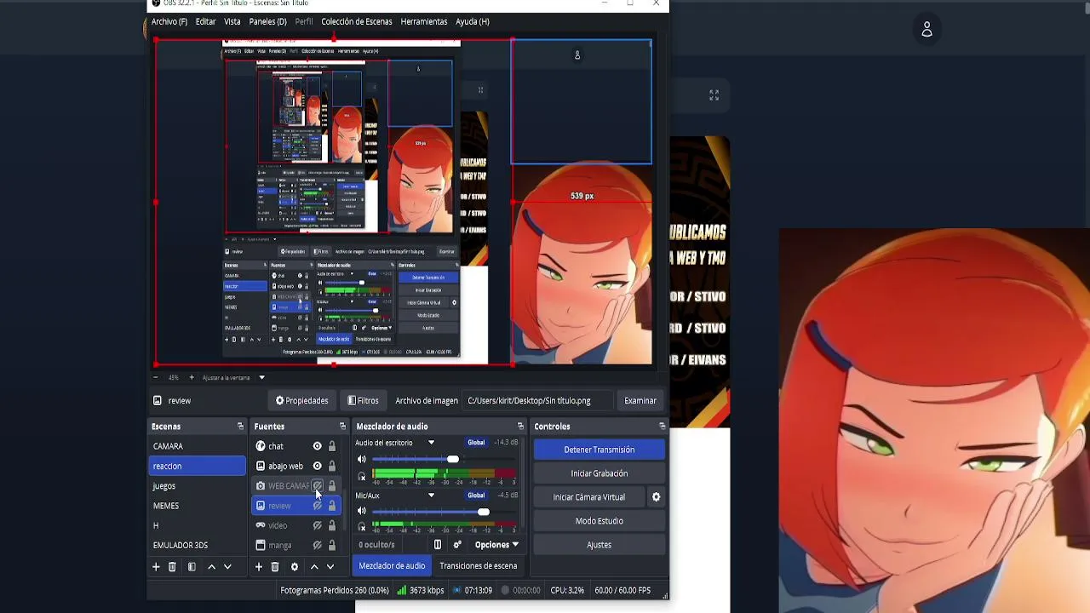The image size is (1090, 613).
Task: Open scene filters icon in Escenas toolbar
Action: (x=192, y=566)
